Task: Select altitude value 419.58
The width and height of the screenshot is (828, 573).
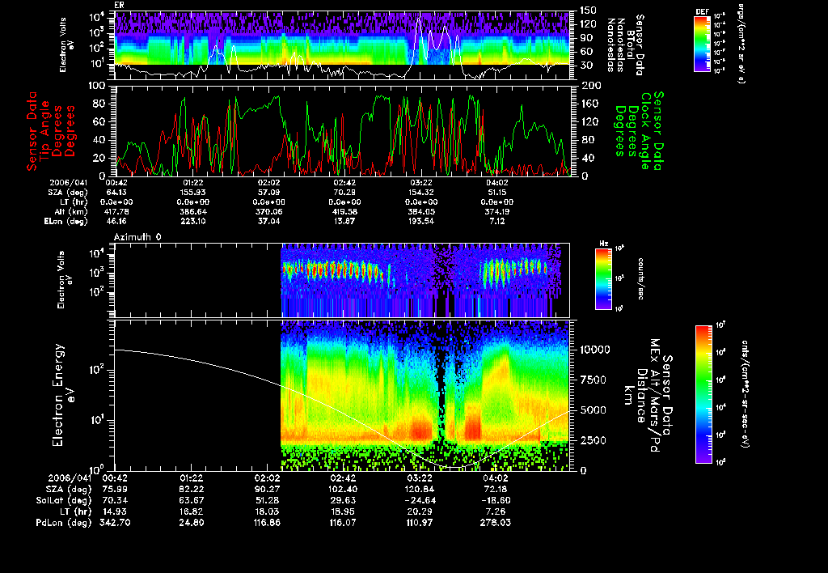Action: (344, 211)
